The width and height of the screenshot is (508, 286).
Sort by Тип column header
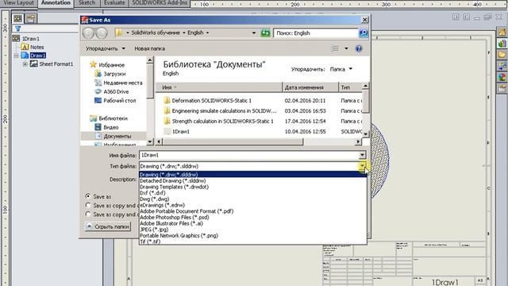click(350, 87)
